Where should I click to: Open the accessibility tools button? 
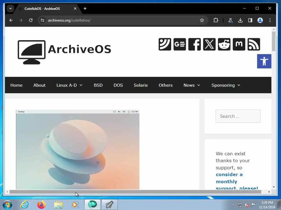[264, 61]
